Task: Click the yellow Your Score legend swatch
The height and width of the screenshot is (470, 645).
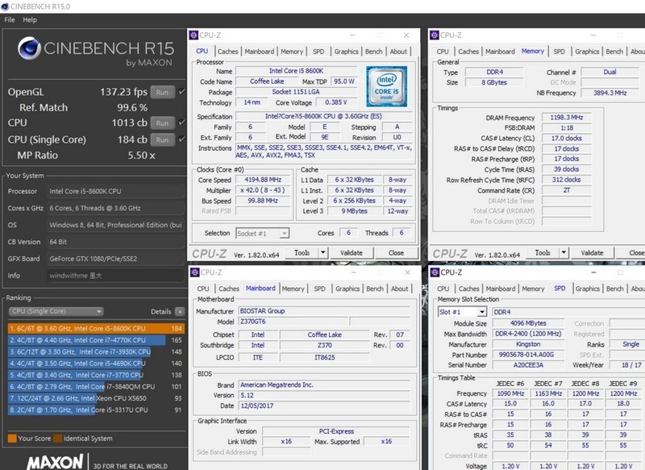Action: (13, 439)
